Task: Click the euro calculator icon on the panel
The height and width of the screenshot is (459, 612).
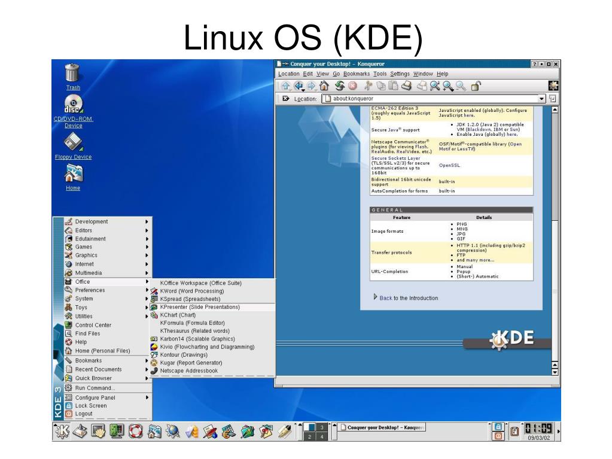Action: (229, 431)
